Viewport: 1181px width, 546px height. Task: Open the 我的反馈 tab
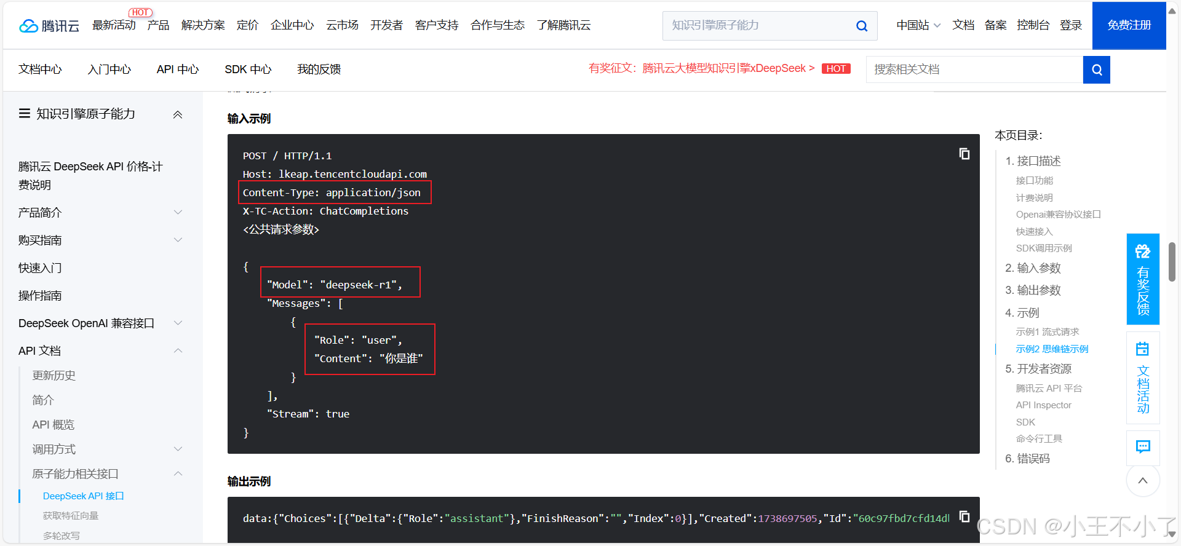tap(319, 69)
